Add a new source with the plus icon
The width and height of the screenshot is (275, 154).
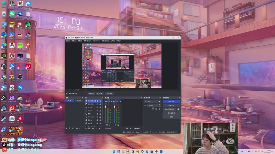pos(86,128)
